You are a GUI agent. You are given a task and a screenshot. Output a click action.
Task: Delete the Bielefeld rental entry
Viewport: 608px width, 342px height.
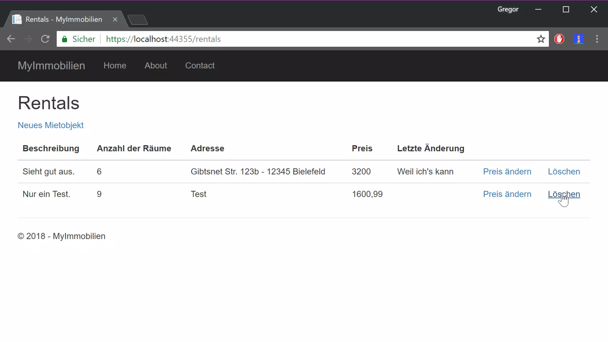point(564,172)
